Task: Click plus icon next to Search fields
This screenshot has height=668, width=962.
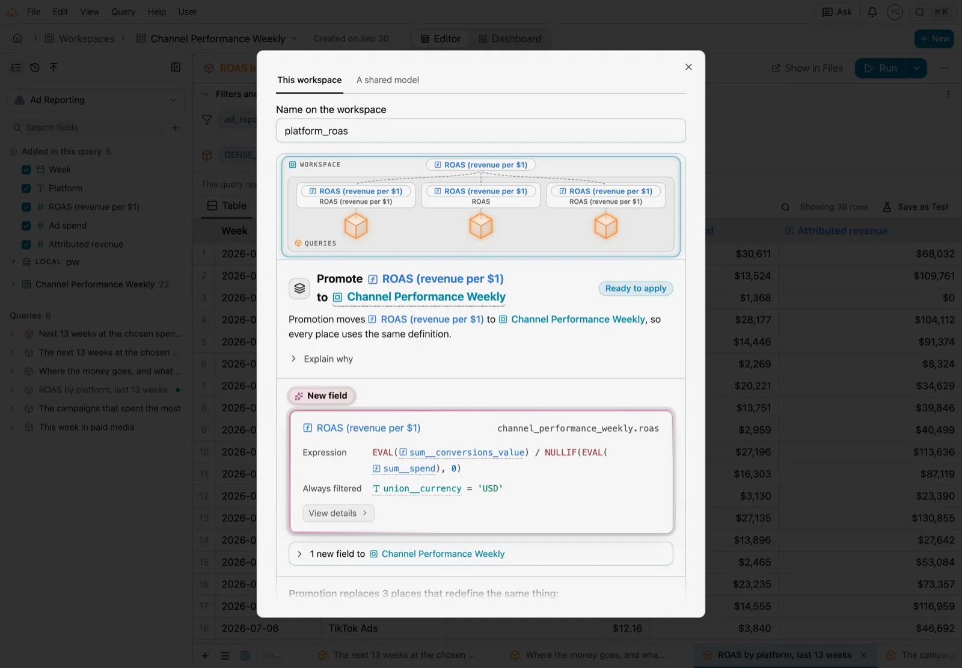Action: (175, 127)
